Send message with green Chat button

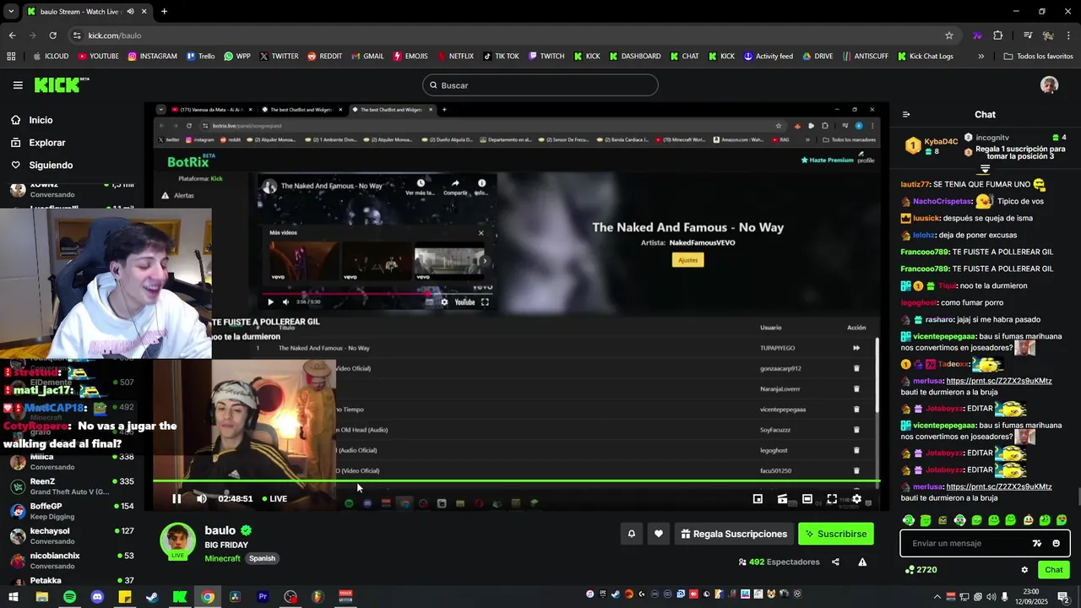pos(1053,570)
